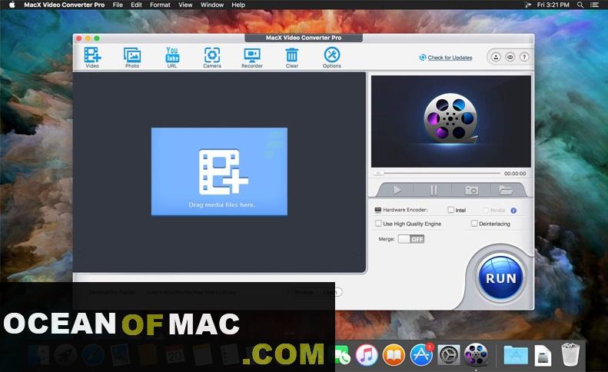The image size is (608, 372).
Task: Open the Edit menu
Action: click(136, 5)
